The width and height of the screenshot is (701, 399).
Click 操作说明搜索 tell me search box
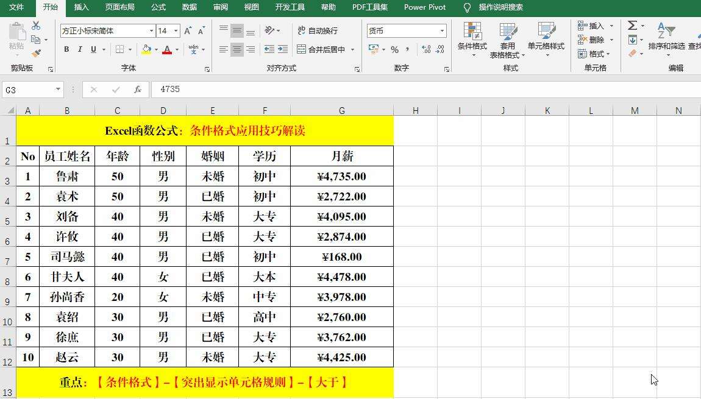tap(500, 7)
